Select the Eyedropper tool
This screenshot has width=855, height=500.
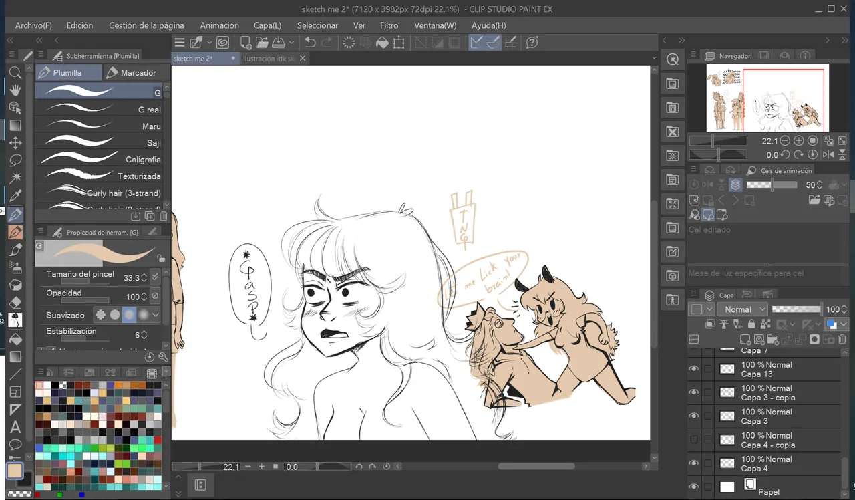(15, 196)
